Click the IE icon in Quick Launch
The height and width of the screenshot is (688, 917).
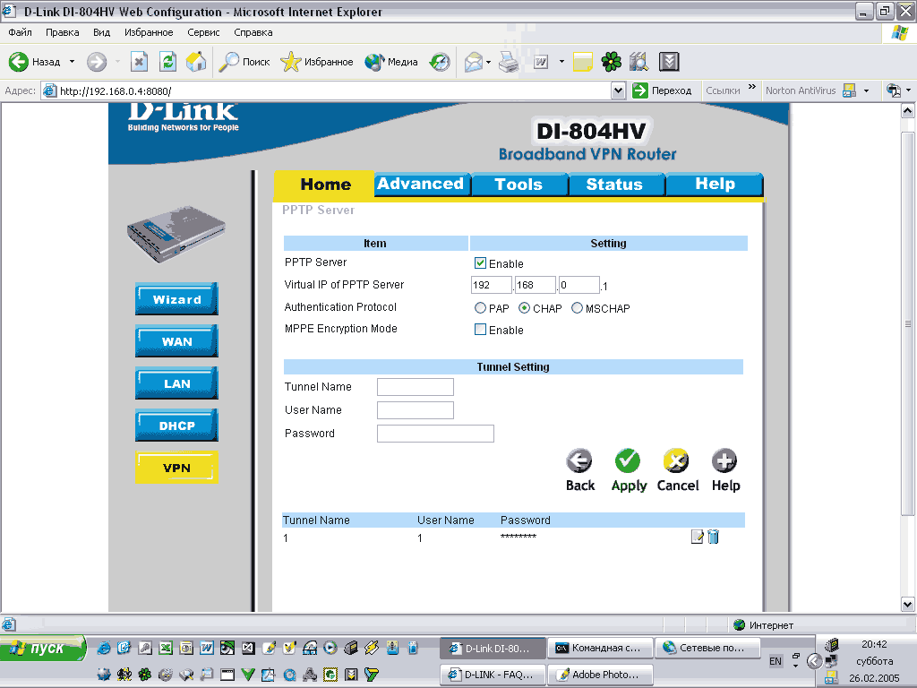[x=104, y=648]
